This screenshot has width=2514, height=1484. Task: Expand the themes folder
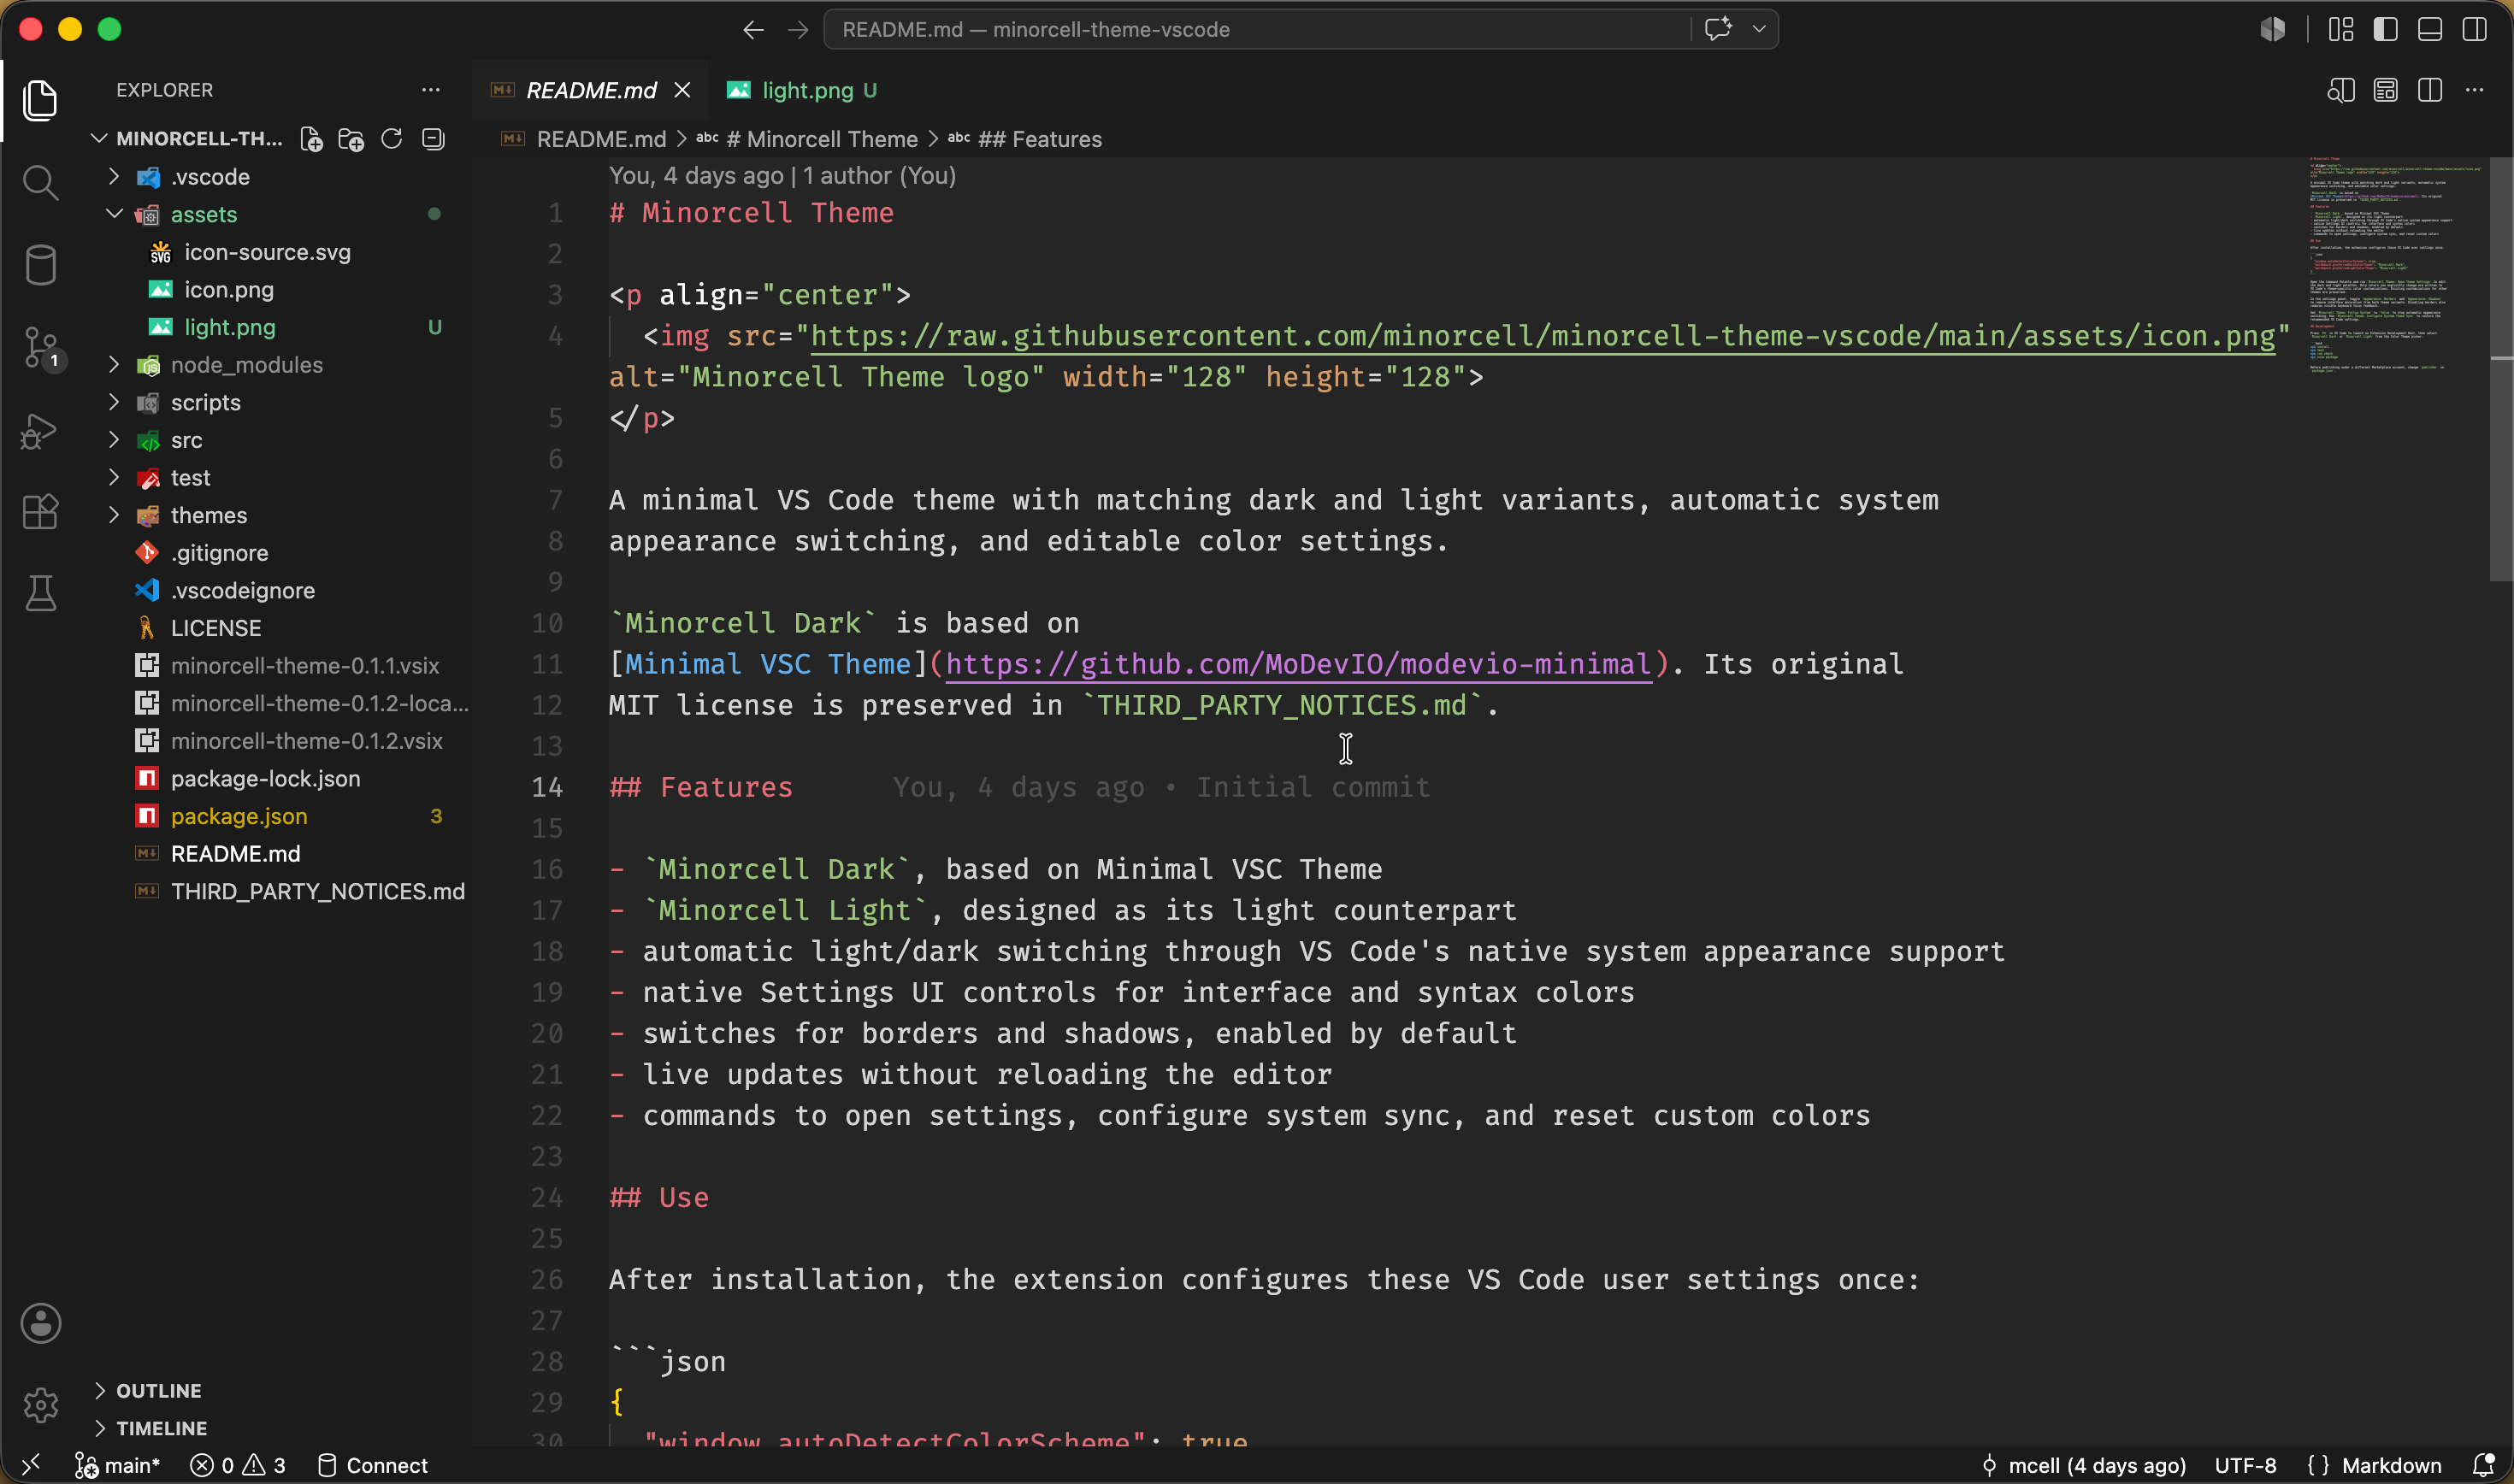pyautogui.click(x=114, y=515)
